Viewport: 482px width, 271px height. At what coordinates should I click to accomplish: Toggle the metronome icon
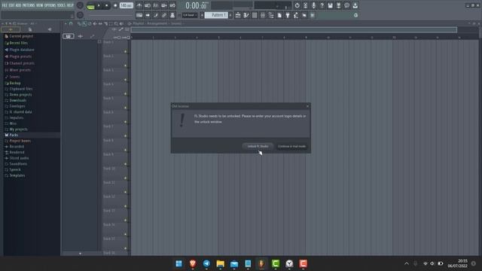point(139,5)
